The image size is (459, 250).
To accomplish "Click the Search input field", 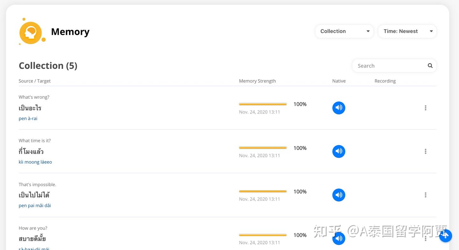I will point(389,66).
